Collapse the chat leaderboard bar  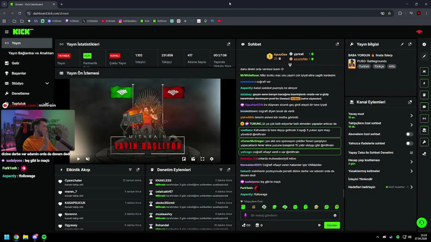coord(290,65)
